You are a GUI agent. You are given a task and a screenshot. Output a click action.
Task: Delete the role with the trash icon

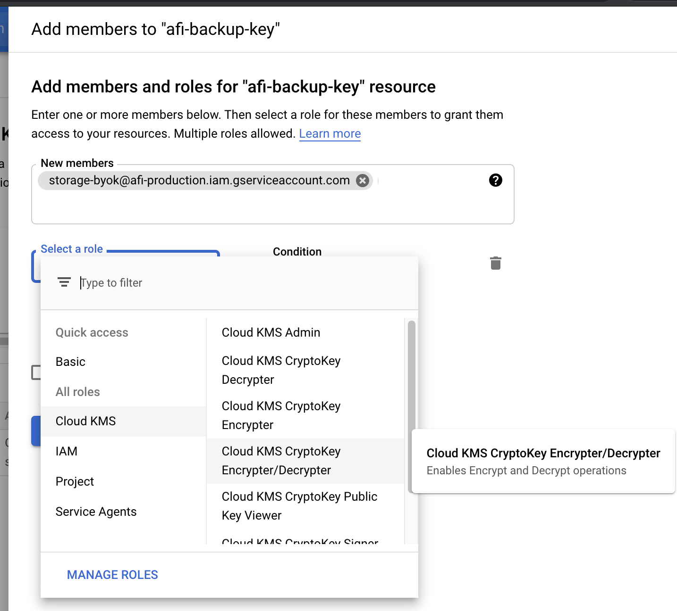click(x=496, y=263)
